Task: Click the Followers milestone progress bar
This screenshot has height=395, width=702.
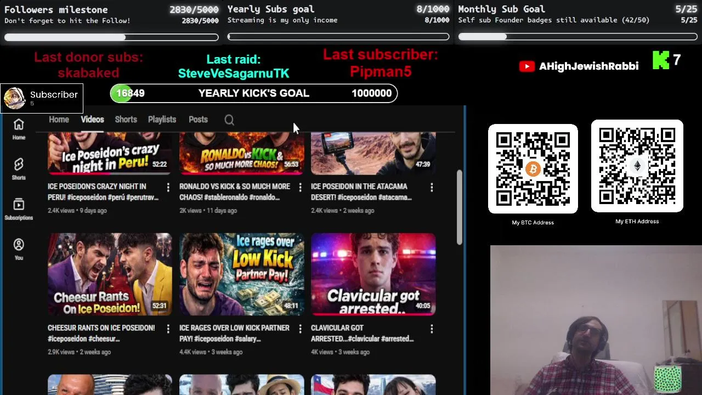Action: (x=111, y=37)
